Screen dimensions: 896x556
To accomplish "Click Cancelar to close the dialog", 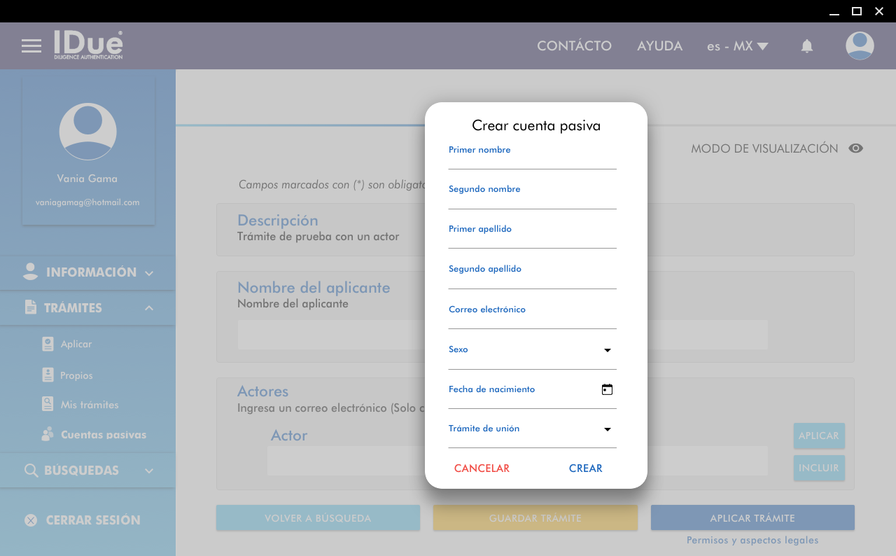I will click(482, 468).
